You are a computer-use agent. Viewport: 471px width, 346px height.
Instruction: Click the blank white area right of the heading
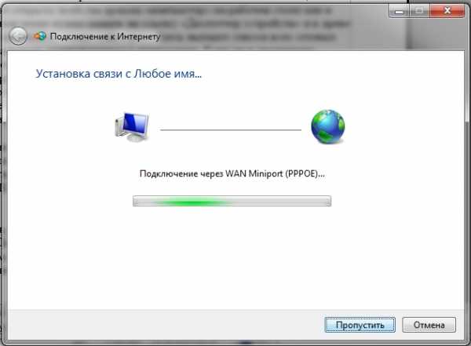(x=330, y=74)
